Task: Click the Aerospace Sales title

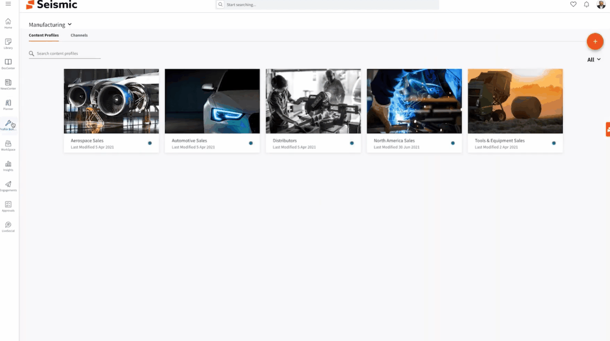Action: point(87,141)
